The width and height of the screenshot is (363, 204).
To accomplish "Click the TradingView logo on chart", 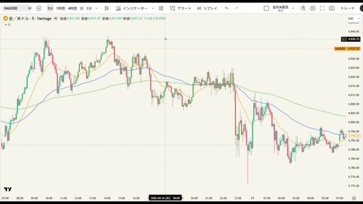I will [7, 189].
